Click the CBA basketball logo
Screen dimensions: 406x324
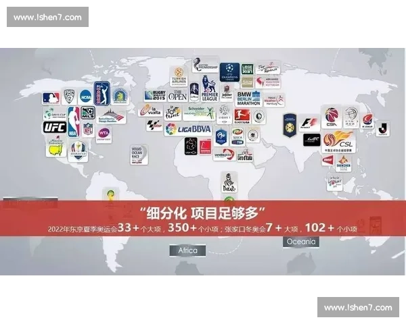[332, 117]
